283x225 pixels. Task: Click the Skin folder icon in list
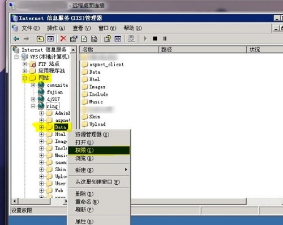click(x=85, y=117)
